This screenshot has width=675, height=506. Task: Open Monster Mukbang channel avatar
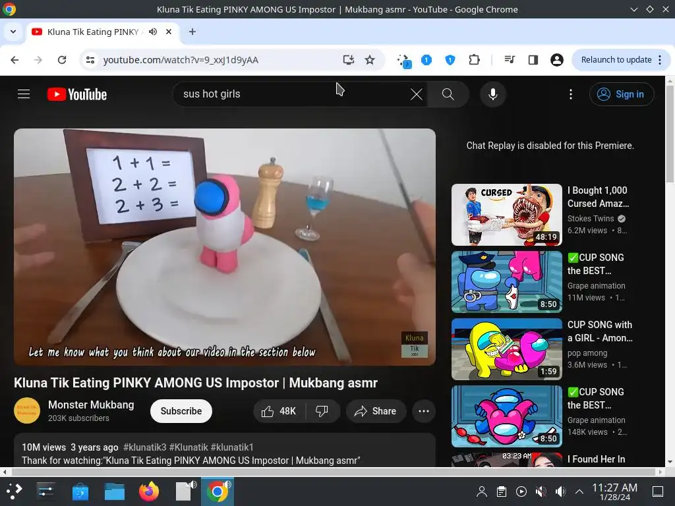click(x=26, y=410)
